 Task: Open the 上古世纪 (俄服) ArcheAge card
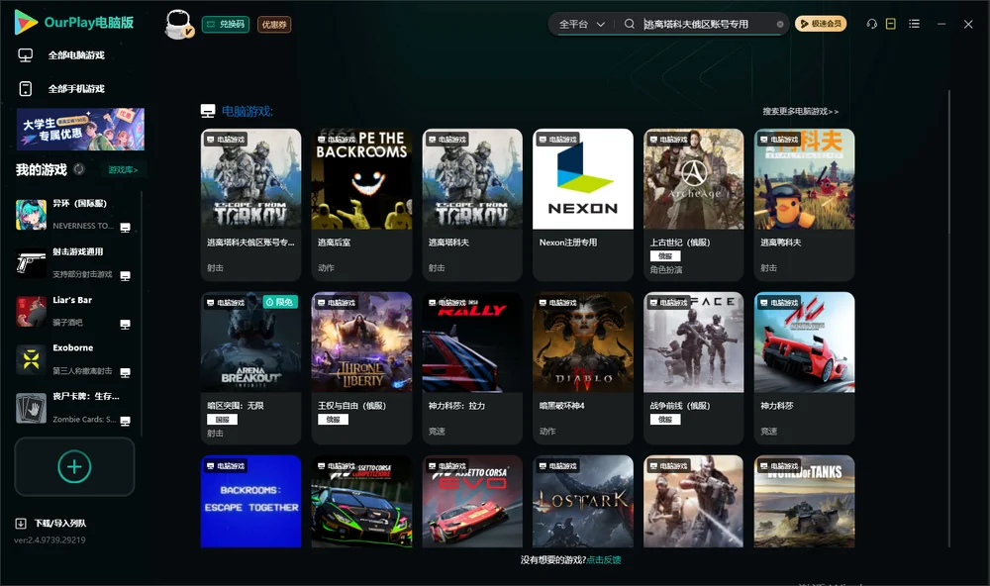coord(693,205)
